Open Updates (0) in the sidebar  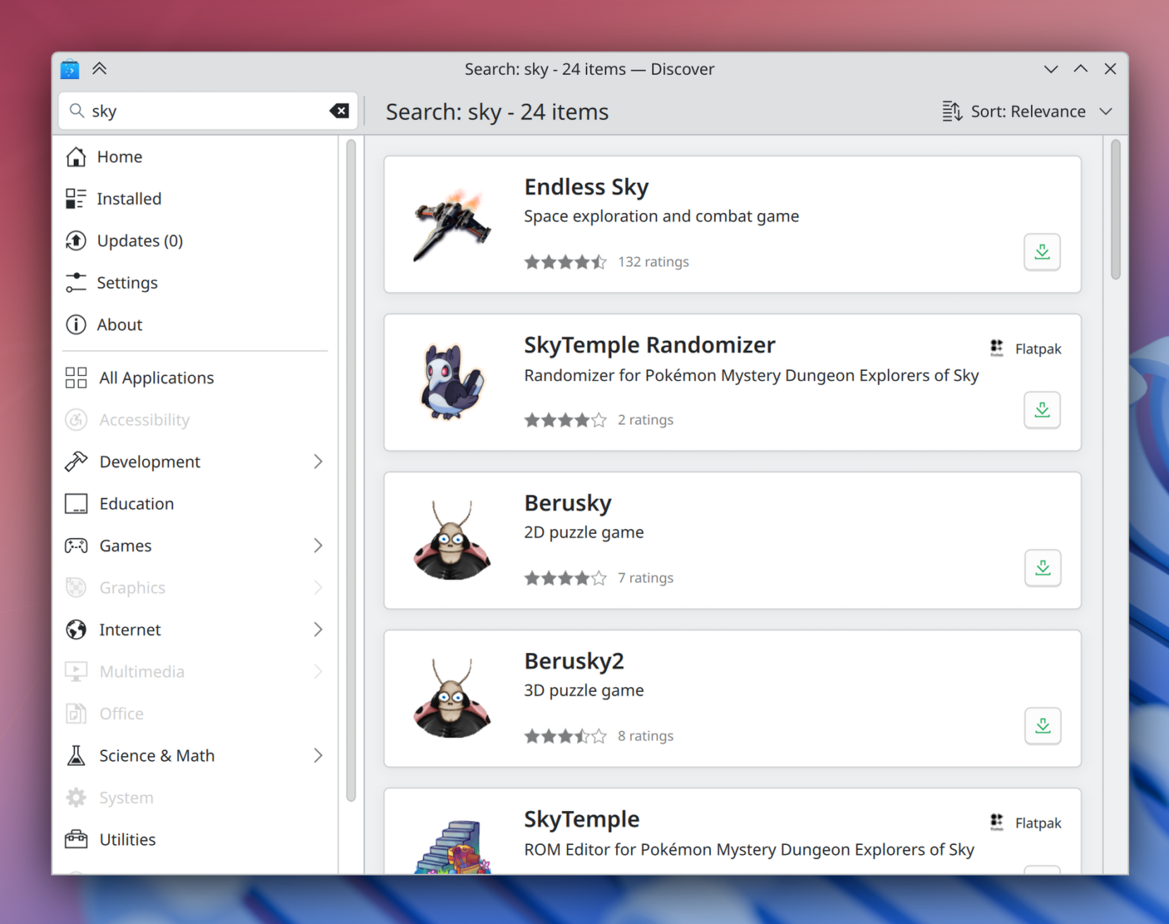pos(139,241)
